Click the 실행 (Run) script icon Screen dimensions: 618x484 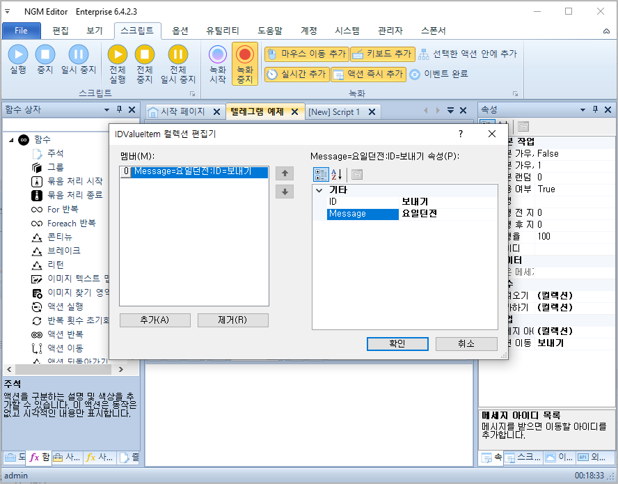coord(18,54)
